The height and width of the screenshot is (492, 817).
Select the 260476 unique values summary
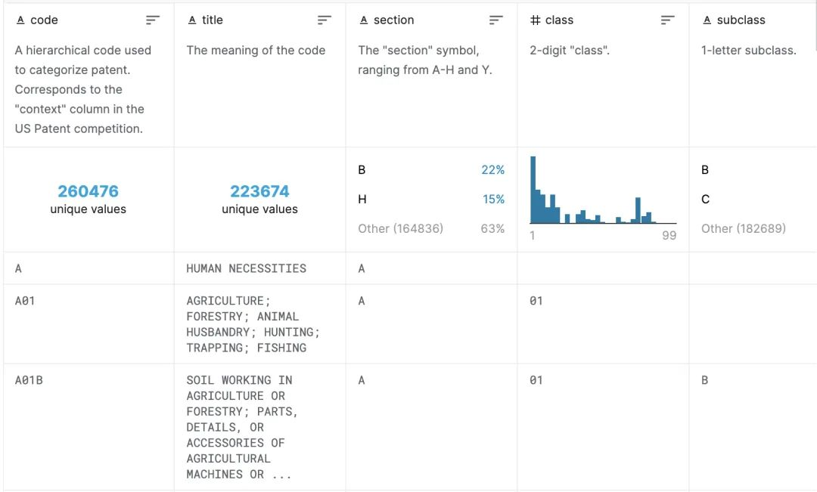88,199
